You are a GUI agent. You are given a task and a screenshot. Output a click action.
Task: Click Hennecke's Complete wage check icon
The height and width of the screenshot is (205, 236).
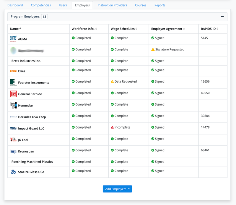pos(112,104)
